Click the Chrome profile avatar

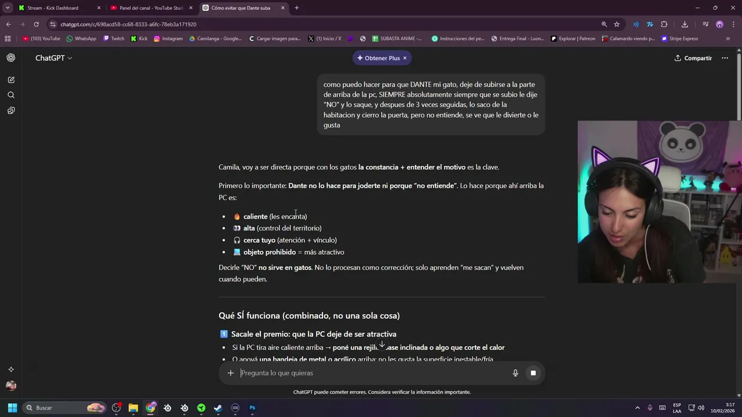pyautogui.click(x=719, y=24)
